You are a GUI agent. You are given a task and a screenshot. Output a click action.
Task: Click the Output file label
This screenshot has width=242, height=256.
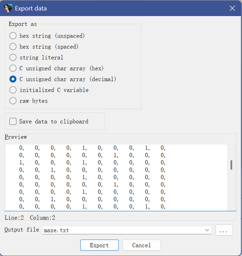point(22,230)
